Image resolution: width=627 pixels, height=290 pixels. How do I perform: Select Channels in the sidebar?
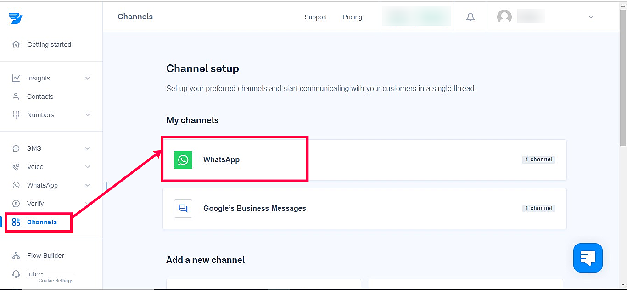42,222
